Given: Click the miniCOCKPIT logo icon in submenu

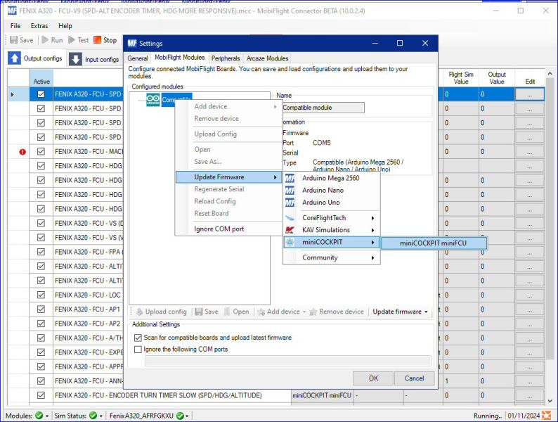Looking at the screenshot, I should pyautogui.click(x=290, y=242).
